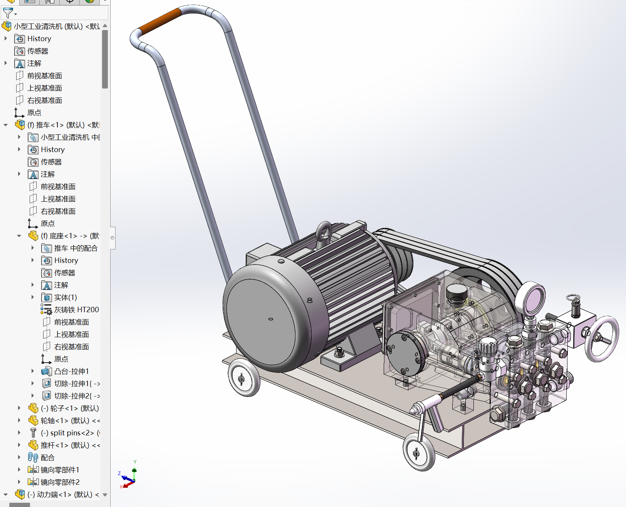
Task: Open the filter dropdown arrow beside funnel
Action: 16,15
